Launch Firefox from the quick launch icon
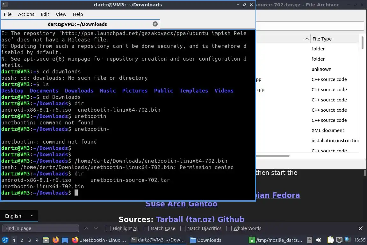Screen dimensions: 367x245 pos(55,240)
